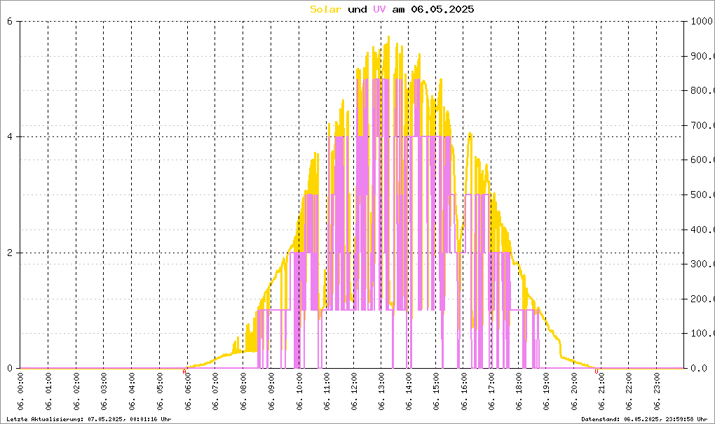Click time axis label '06. 19:00'
Screen dimensions: 715x424
[x=546, y=391]
